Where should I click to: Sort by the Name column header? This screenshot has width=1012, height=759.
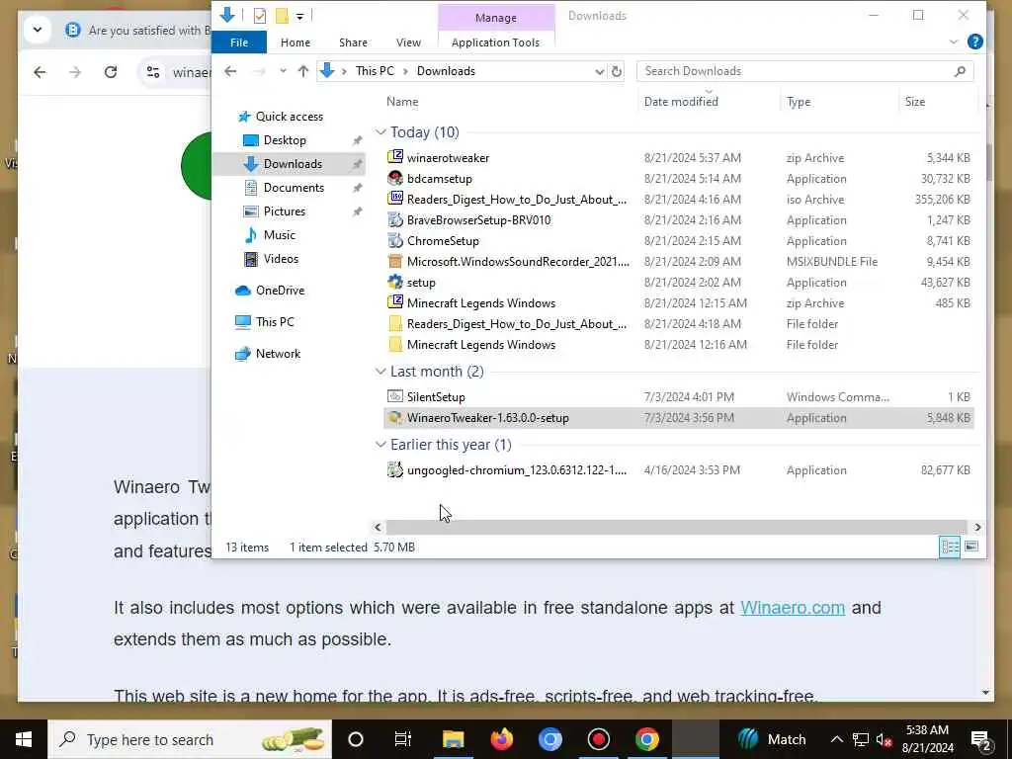(402, 102)
